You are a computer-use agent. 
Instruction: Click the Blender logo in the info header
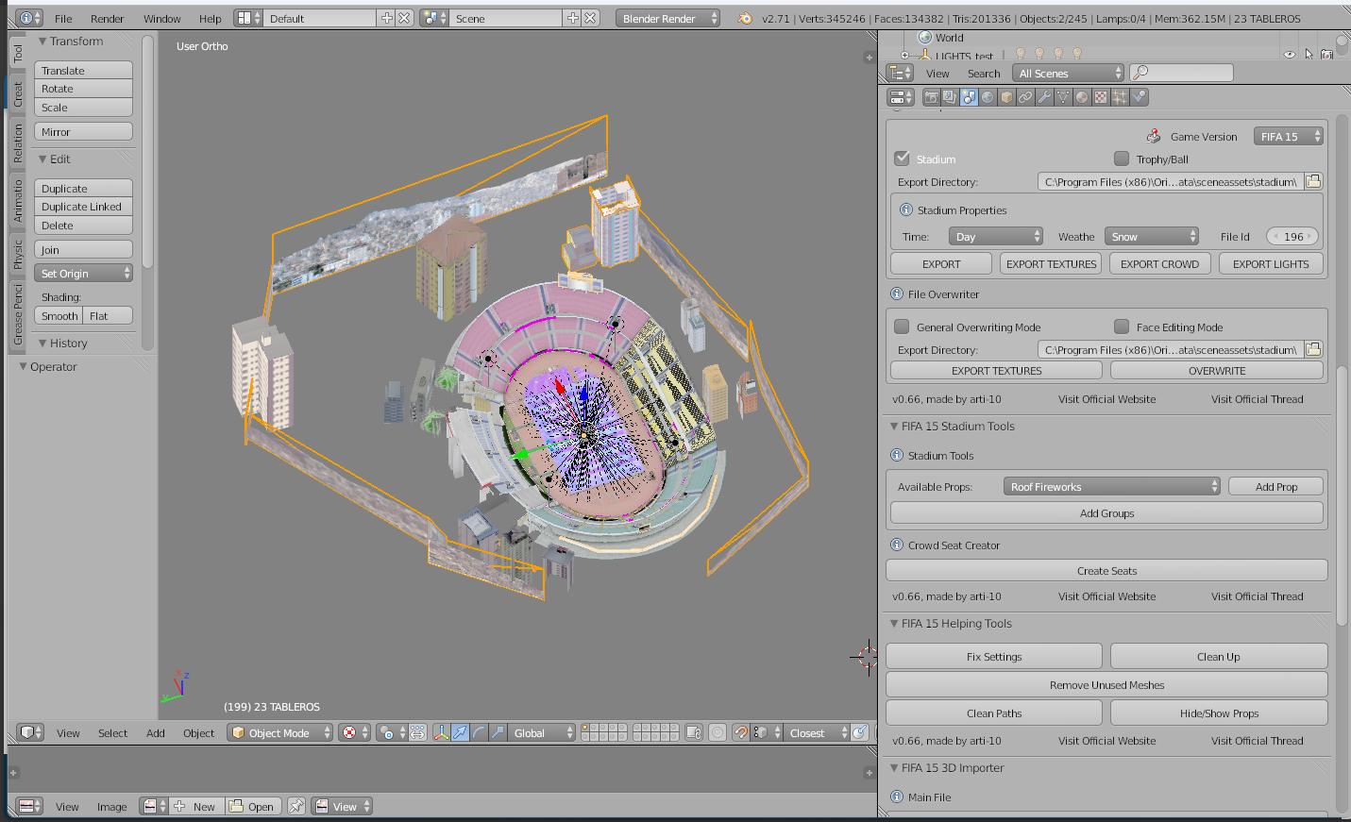745,18
